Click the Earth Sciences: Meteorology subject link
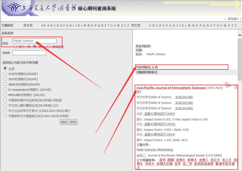This screenshot has width=242, height=171. (153, 148)
